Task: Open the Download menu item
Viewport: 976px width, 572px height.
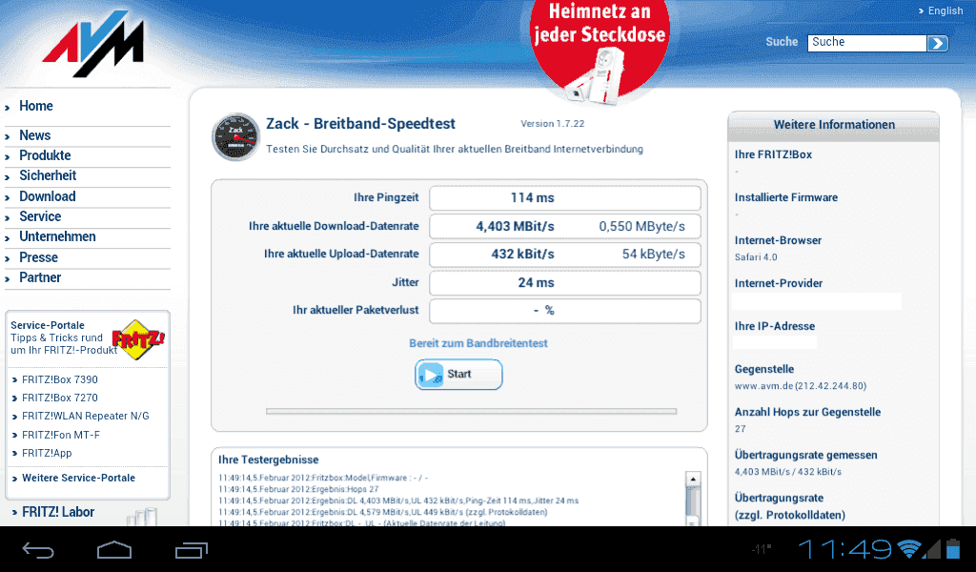Action: click(x=48, y=196)
